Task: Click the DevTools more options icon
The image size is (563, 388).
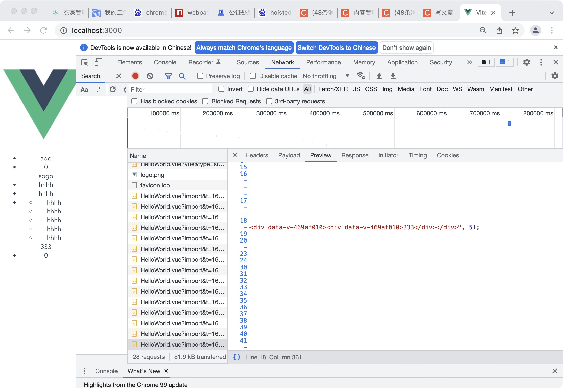Action: tap(541, 62)
